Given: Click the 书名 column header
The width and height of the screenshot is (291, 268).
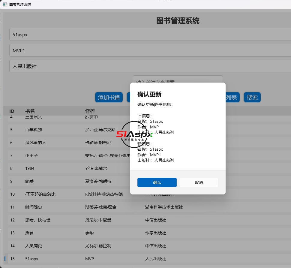Looking at the screenshot, I should (30, 111).
